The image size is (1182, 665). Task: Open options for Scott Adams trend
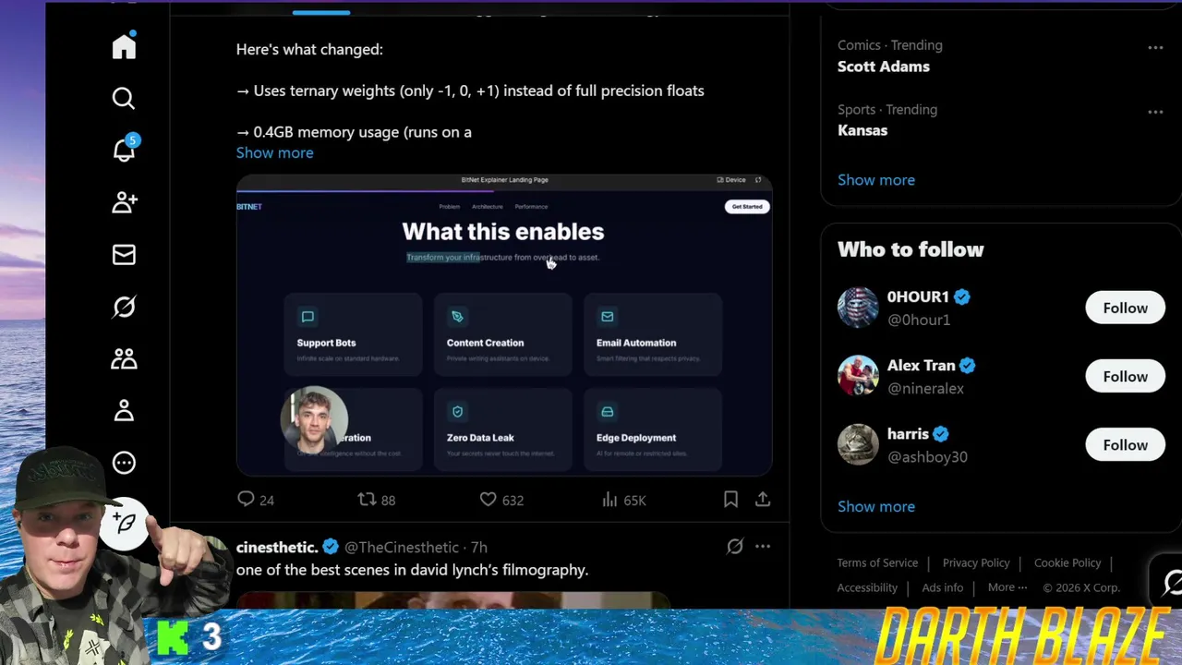1155,47
